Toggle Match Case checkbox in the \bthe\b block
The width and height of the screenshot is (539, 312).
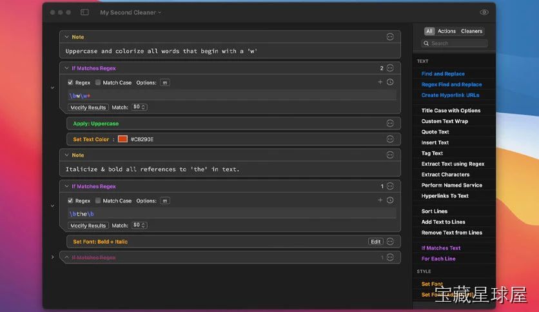[98, 200]
